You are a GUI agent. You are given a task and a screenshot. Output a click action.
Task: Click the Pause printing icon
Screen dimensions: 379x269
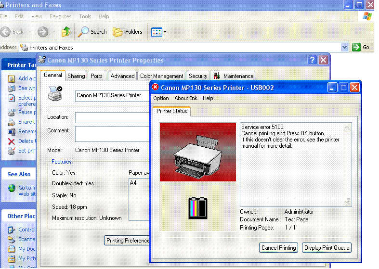click(12, 112)
